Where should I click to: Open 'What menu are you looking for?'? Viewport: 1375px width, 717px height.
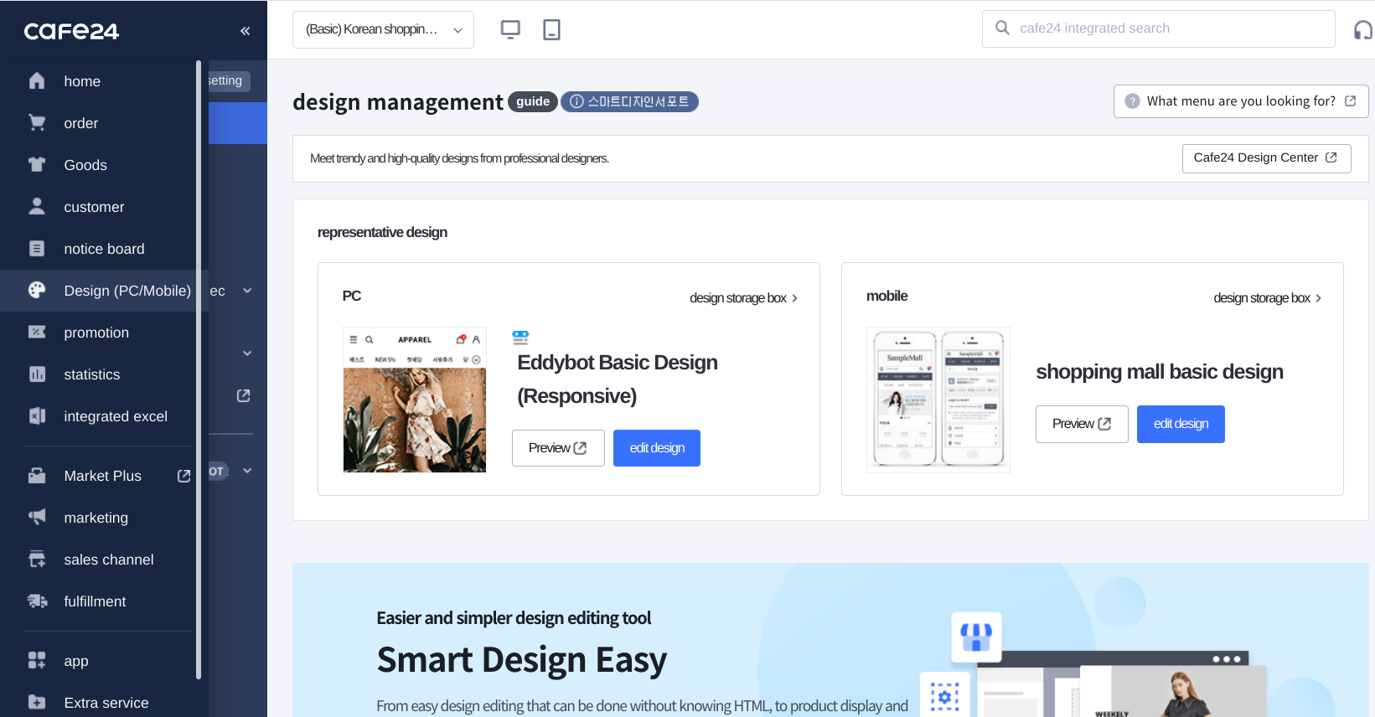pyautogui.click(x=1241, y=101)
